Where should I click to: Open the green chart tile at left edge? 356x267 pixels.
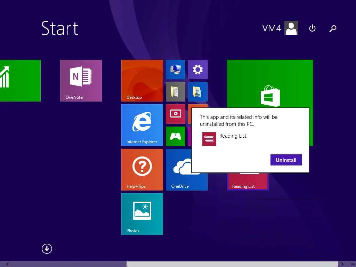tap(20, 81)
